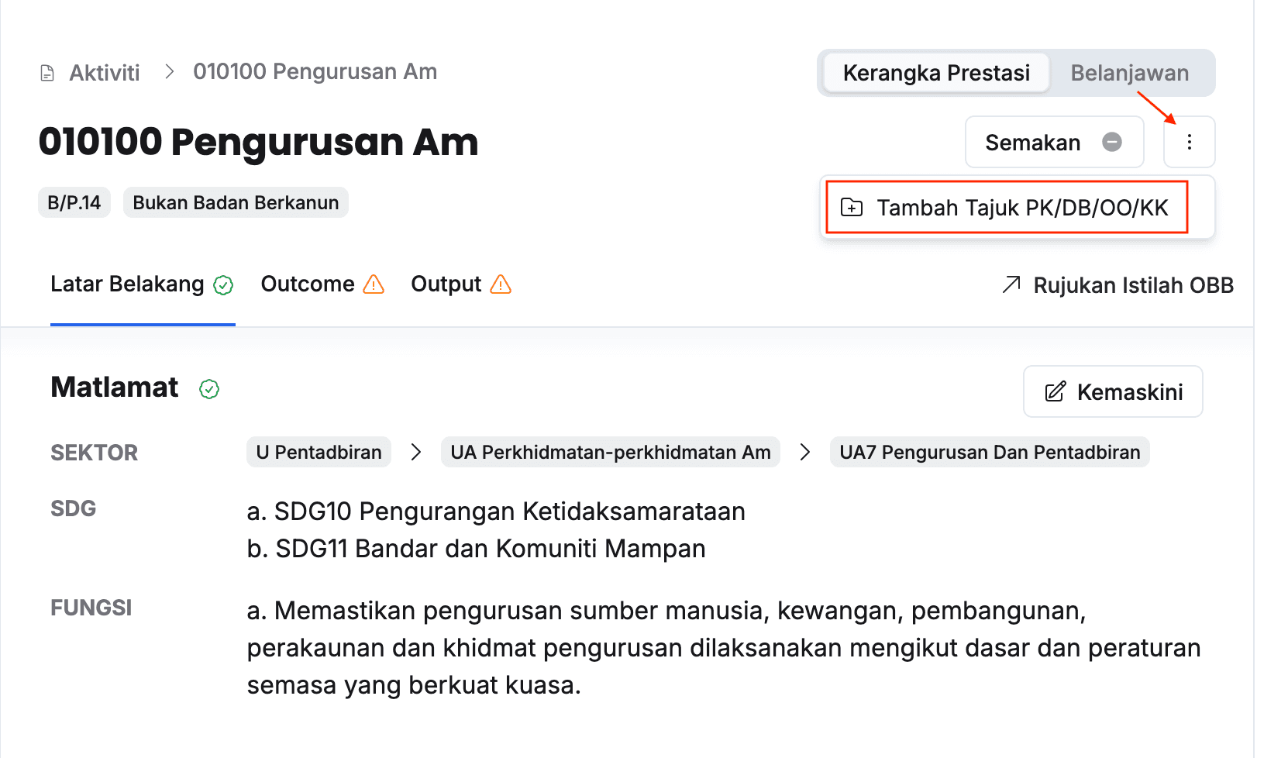Switch to Belanjawan view
Screen dimensions: 1288x758
pyautogui.click(x=1129, y=73)
